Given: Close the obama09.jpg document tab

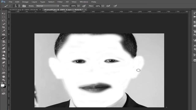Looking at the screenshot, I should [85, 9].
